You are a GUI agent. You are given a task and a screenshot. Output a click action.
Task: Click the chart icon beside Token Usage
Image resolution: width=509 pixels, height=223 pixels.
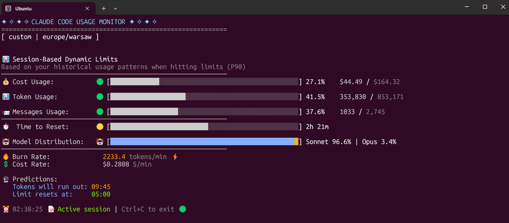(x=6, y=97)
